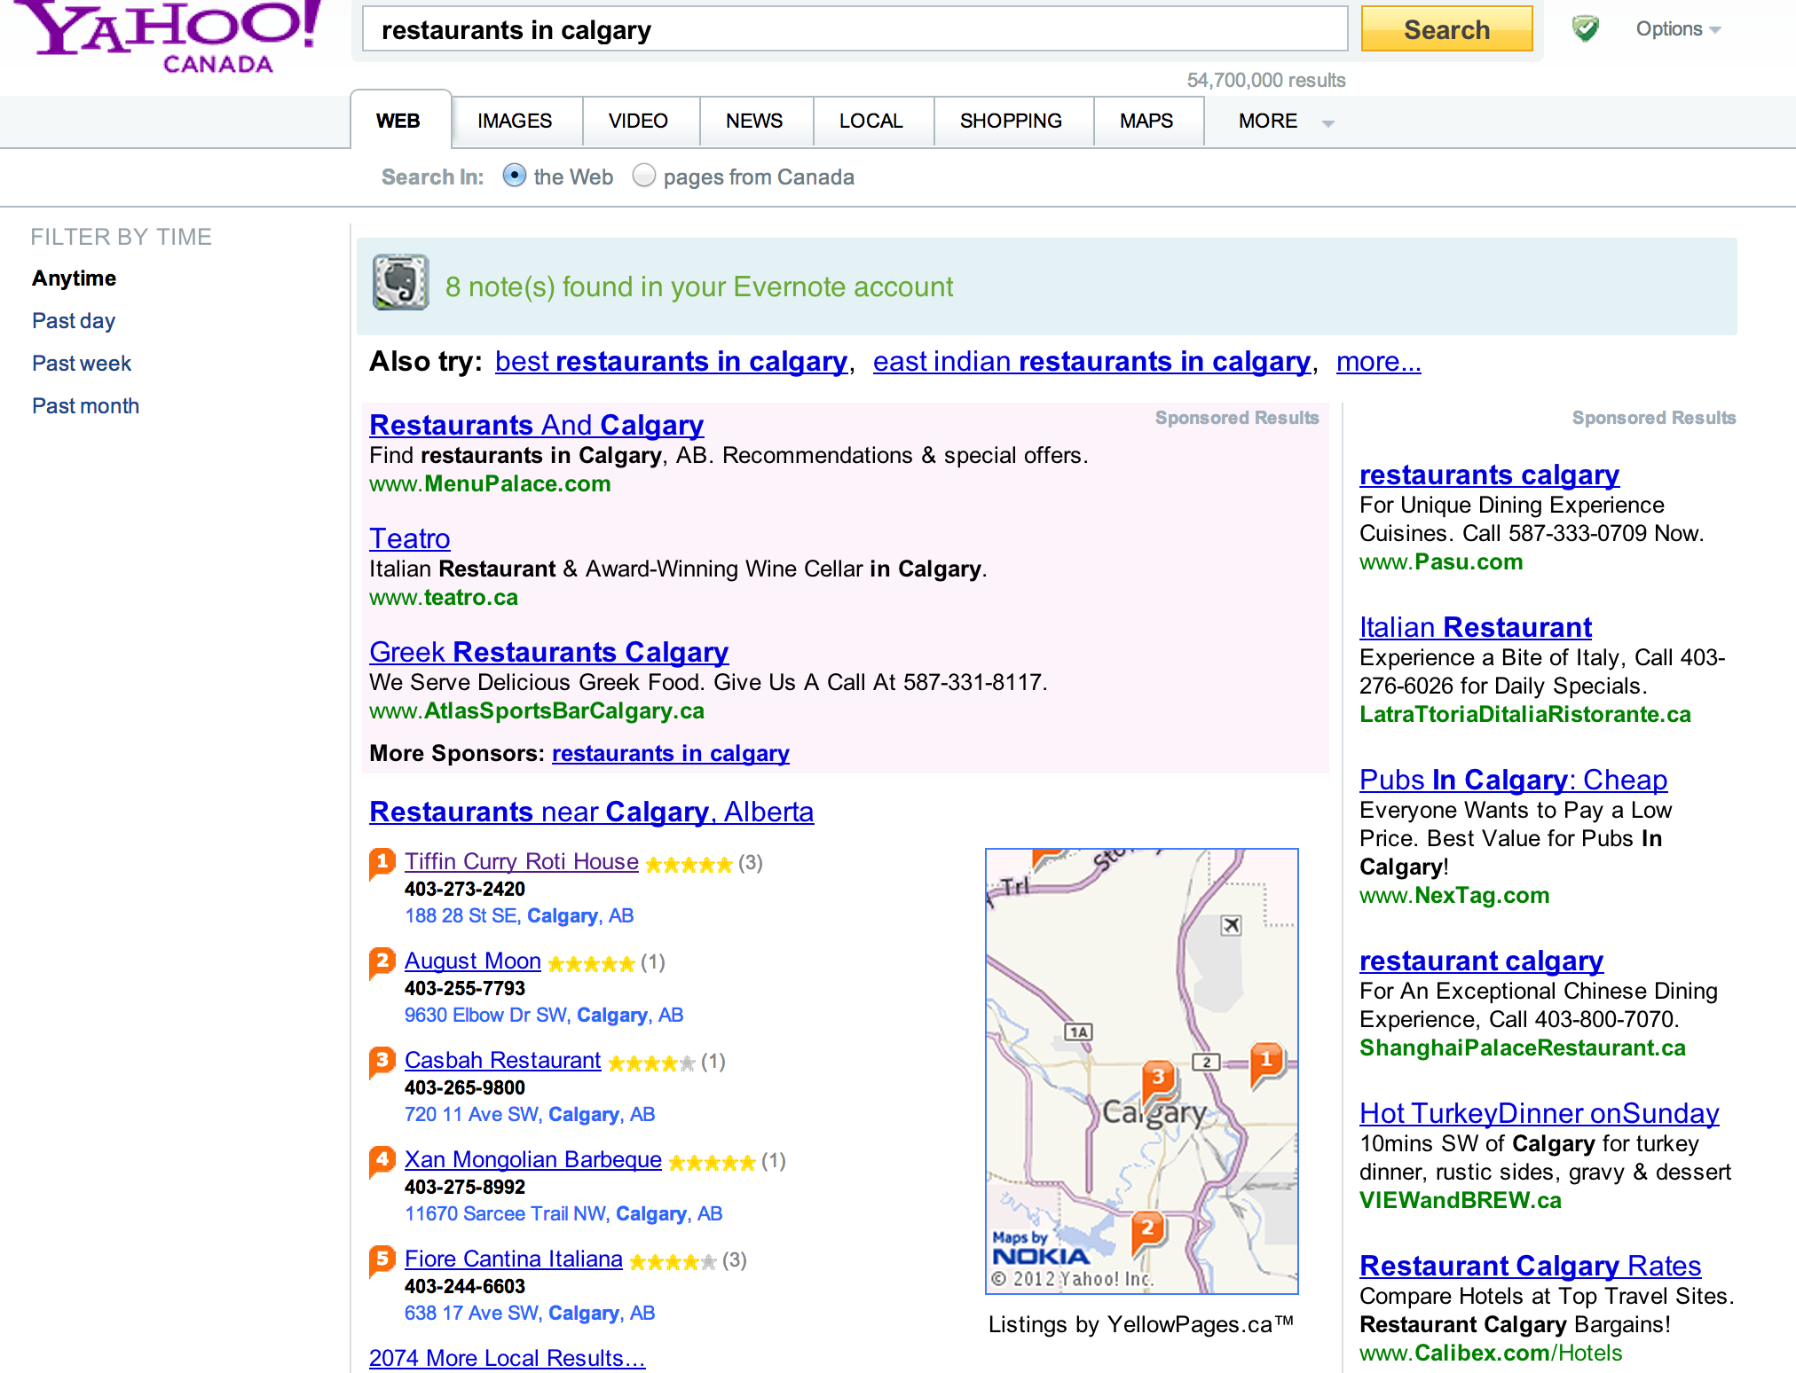The width and height of the screenshot is (1796, 1373).
Task: Click orange marker 3 beside Casbah Restaurant
Action: (382, 1061)
